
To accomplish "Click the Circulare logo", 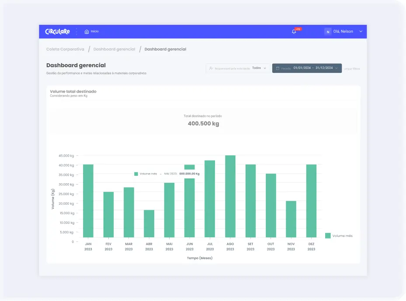I will point(57,31).
